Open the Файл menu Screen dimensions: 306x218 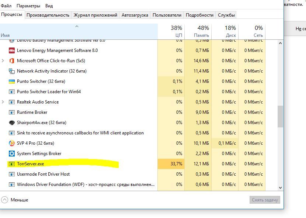click(6, 6)
